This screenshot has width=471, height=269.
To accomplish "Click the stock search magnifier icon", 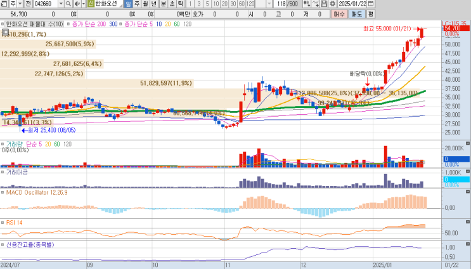I will coord(69,4).
